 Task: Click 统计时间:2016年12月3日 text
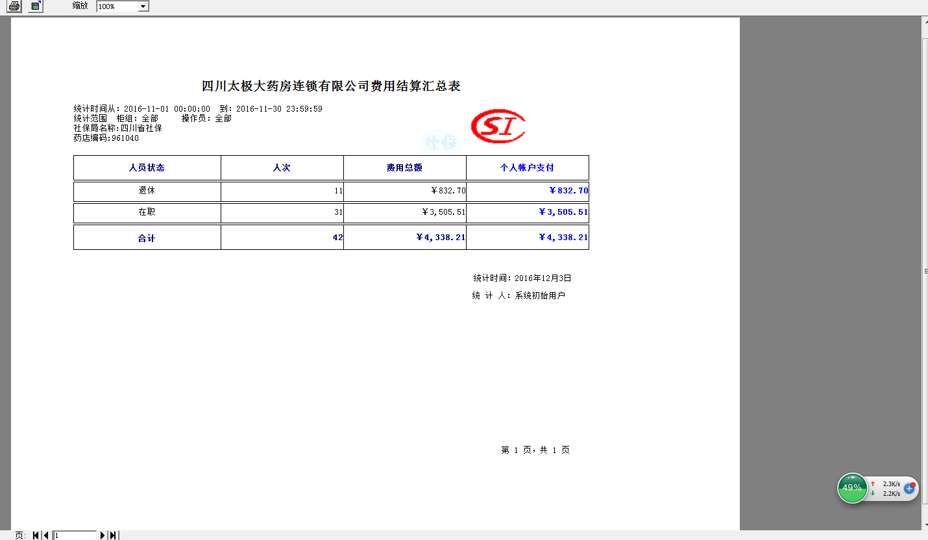(x=522, y=278)
